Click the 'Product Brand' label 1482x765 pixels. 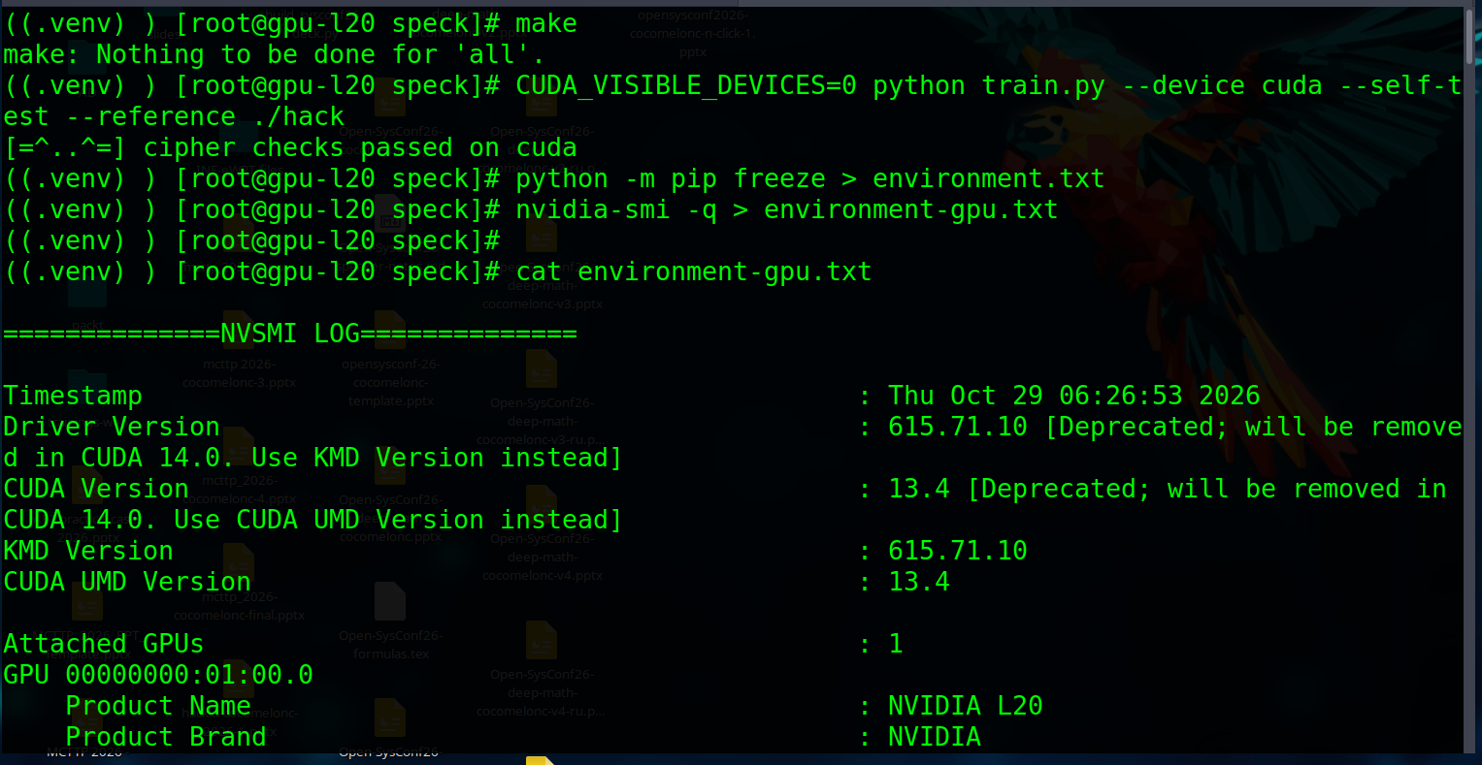pyautogui.click(x=166, y=737)
